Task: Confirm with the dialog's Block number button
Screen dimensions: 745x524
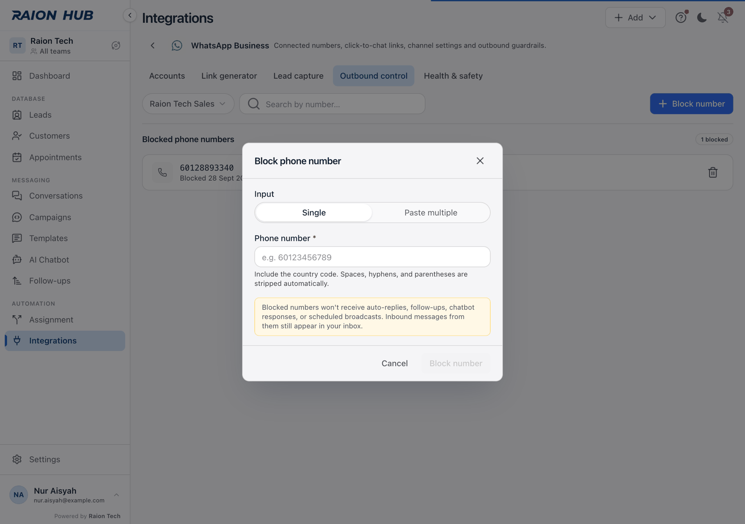Action: click(456, 363)
